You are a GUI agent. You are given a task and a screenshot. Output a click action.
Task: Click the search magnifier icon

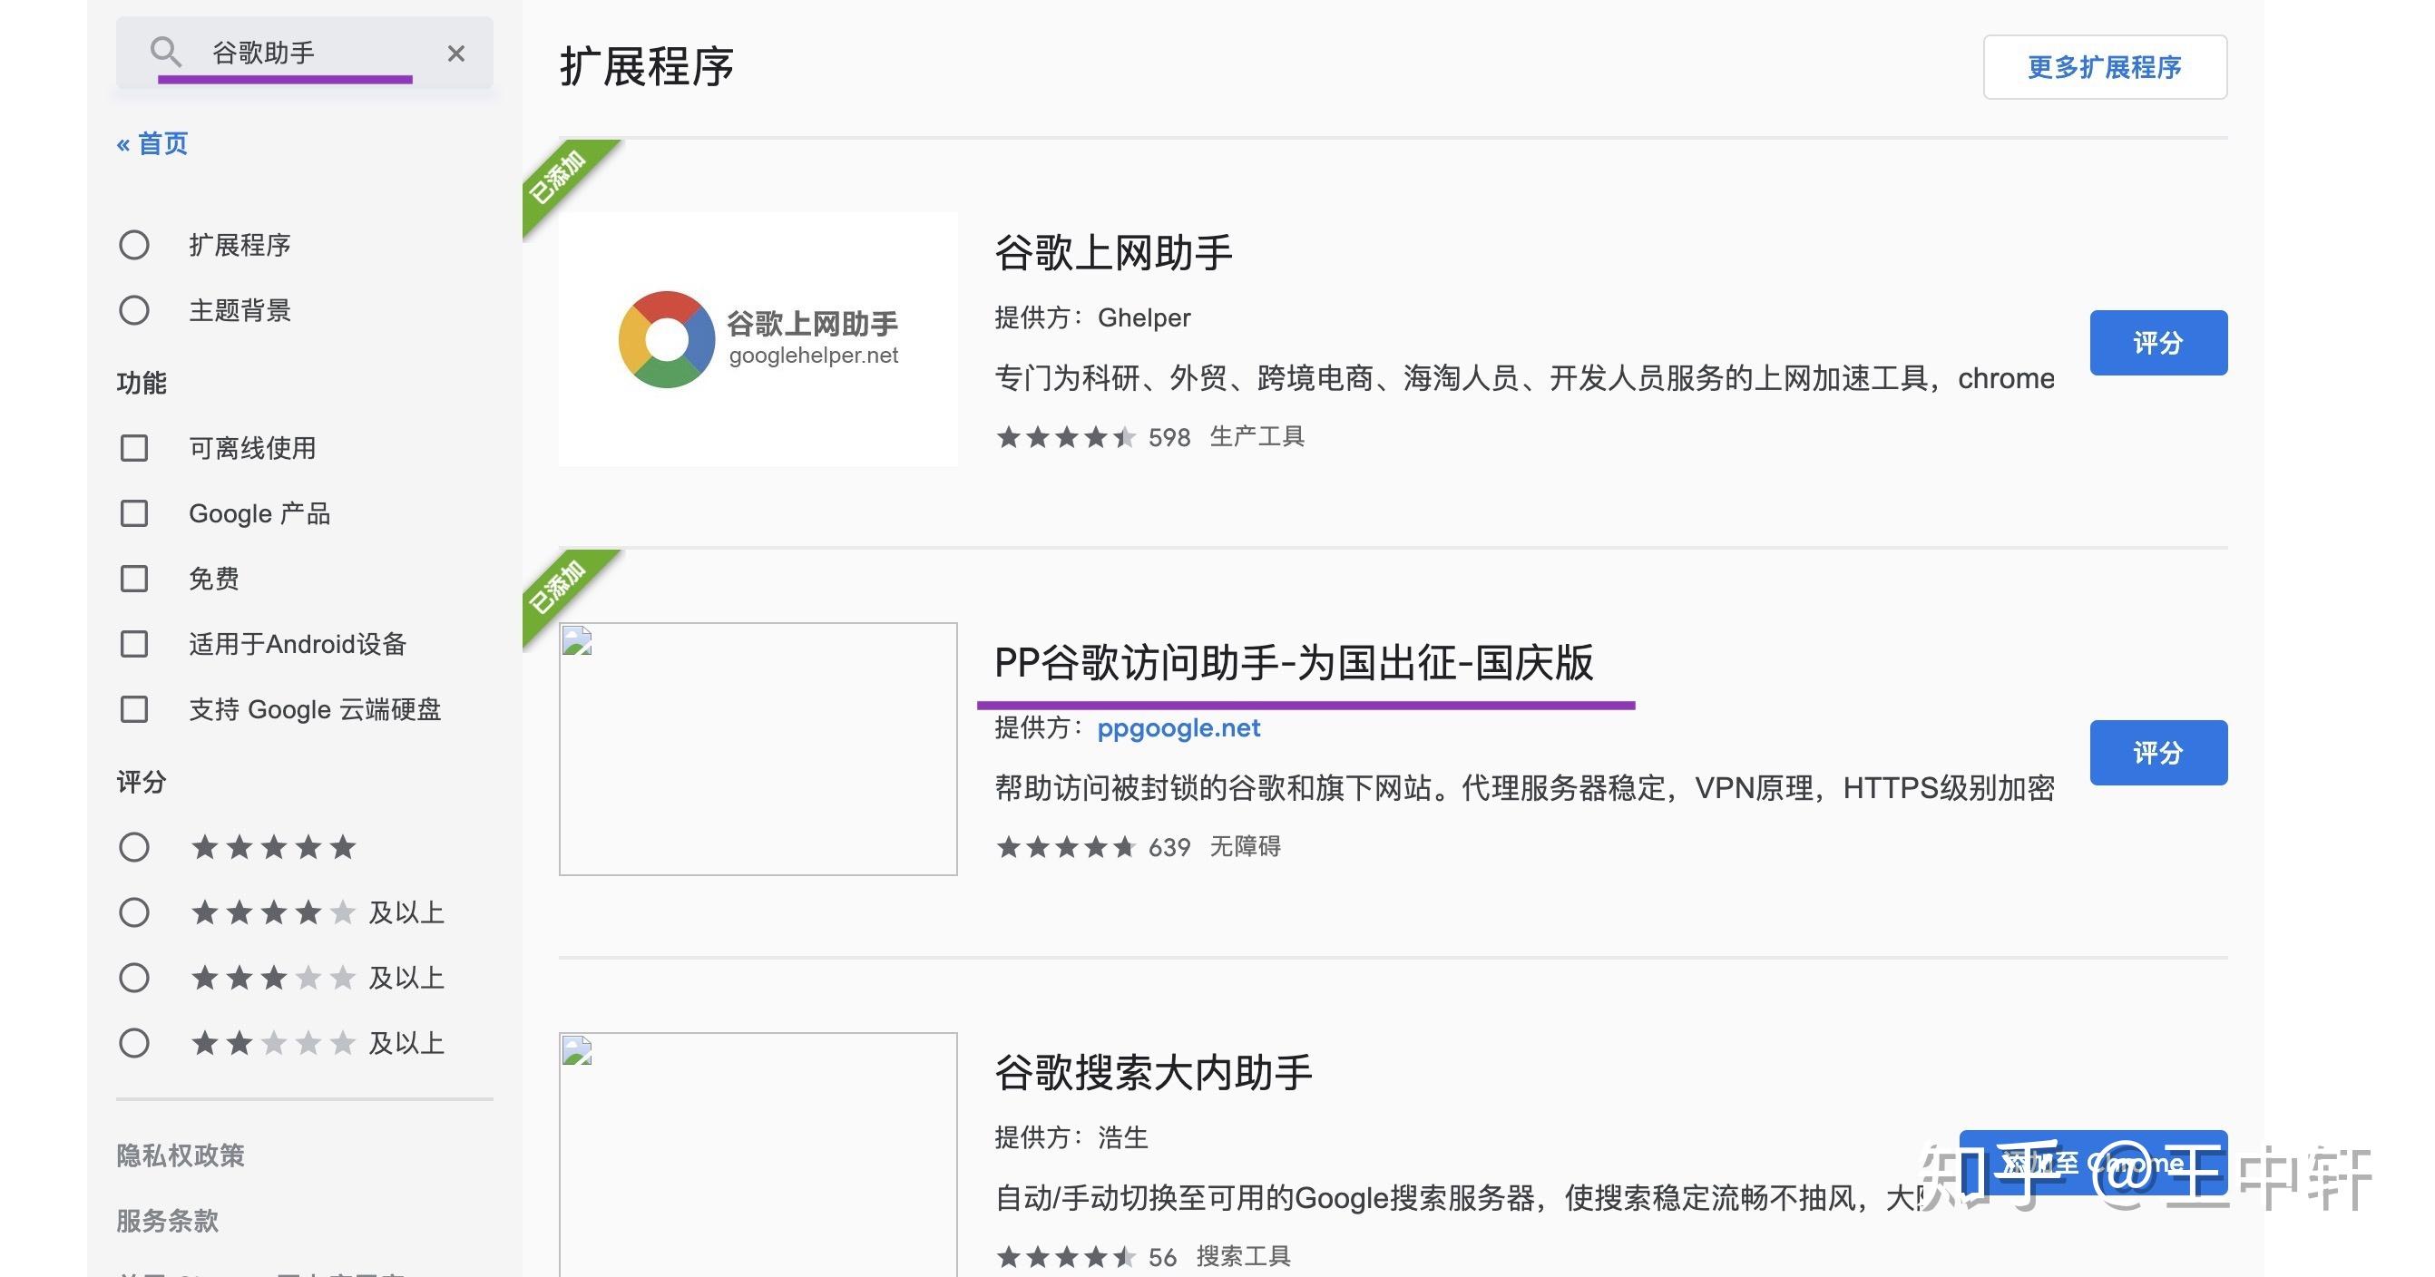165,52
